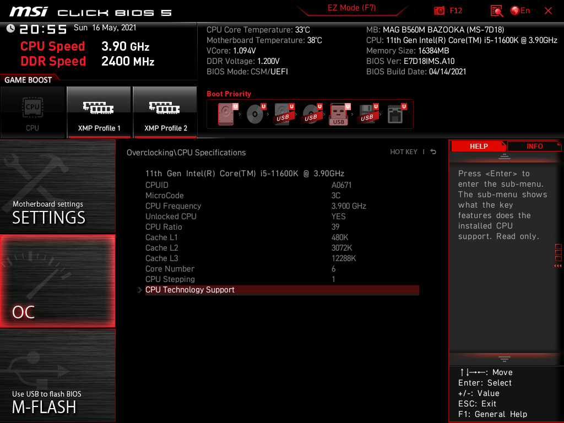Image resolution: width=564 pixels, height=423 pixels.
Task: Select the Cache L2 row
Action: (x=282, y=248)
